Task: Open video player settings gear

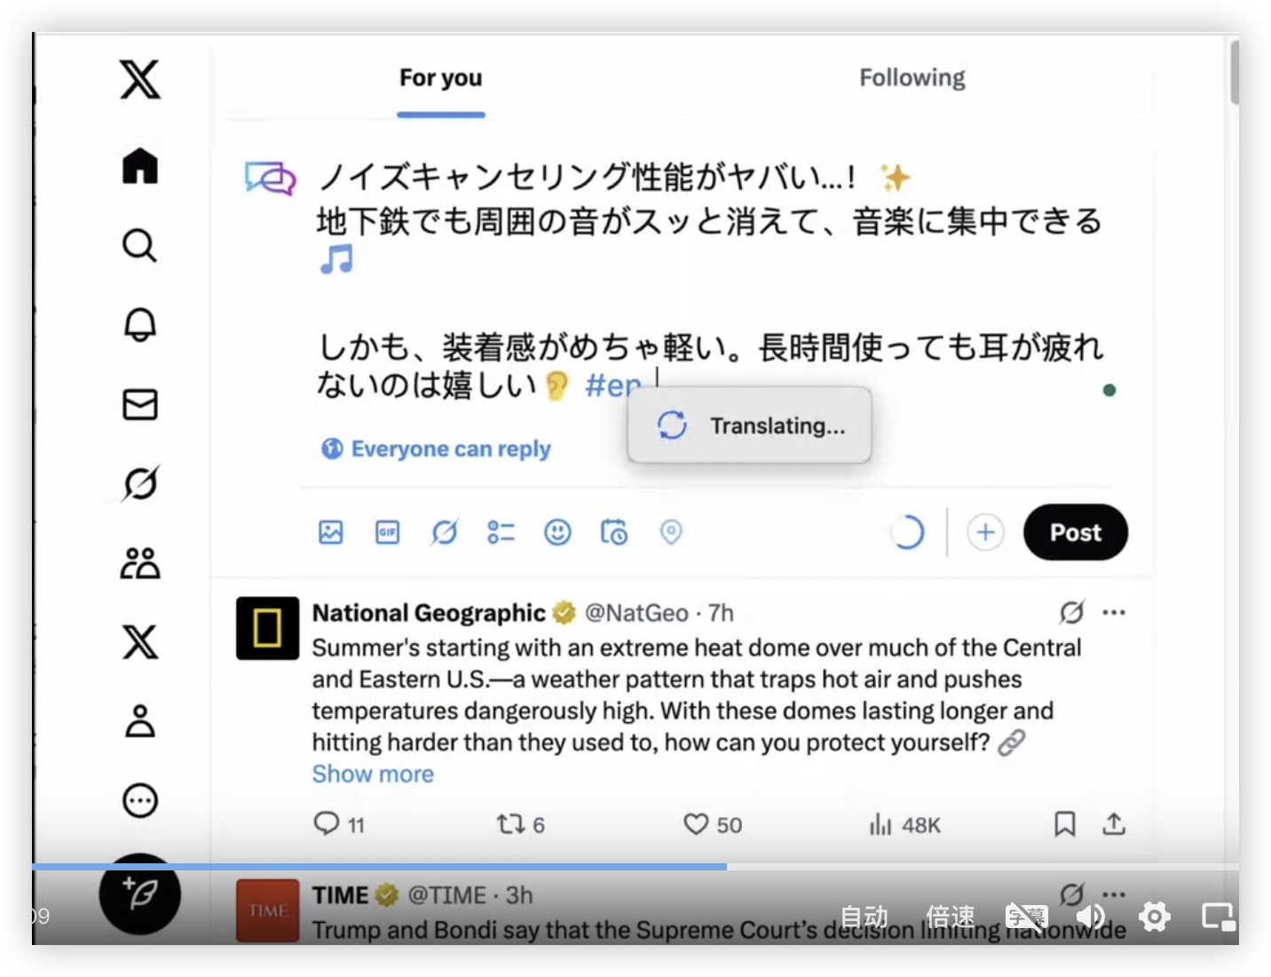Action: pos(1154,916)
